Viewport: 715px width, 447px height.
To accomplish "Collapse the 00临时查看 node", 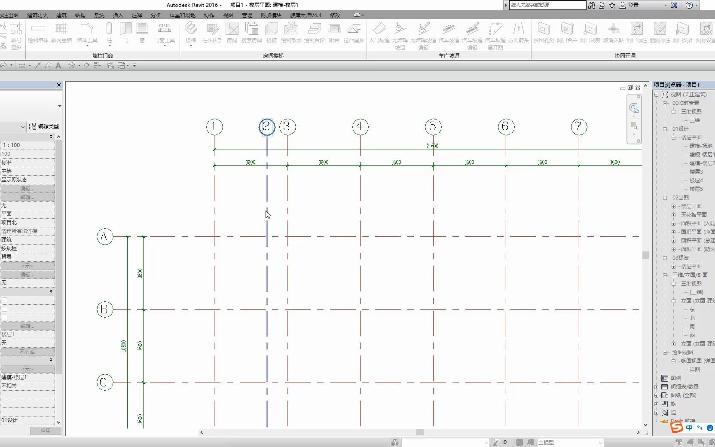I will pyautogui.click(x=665, y=103).
